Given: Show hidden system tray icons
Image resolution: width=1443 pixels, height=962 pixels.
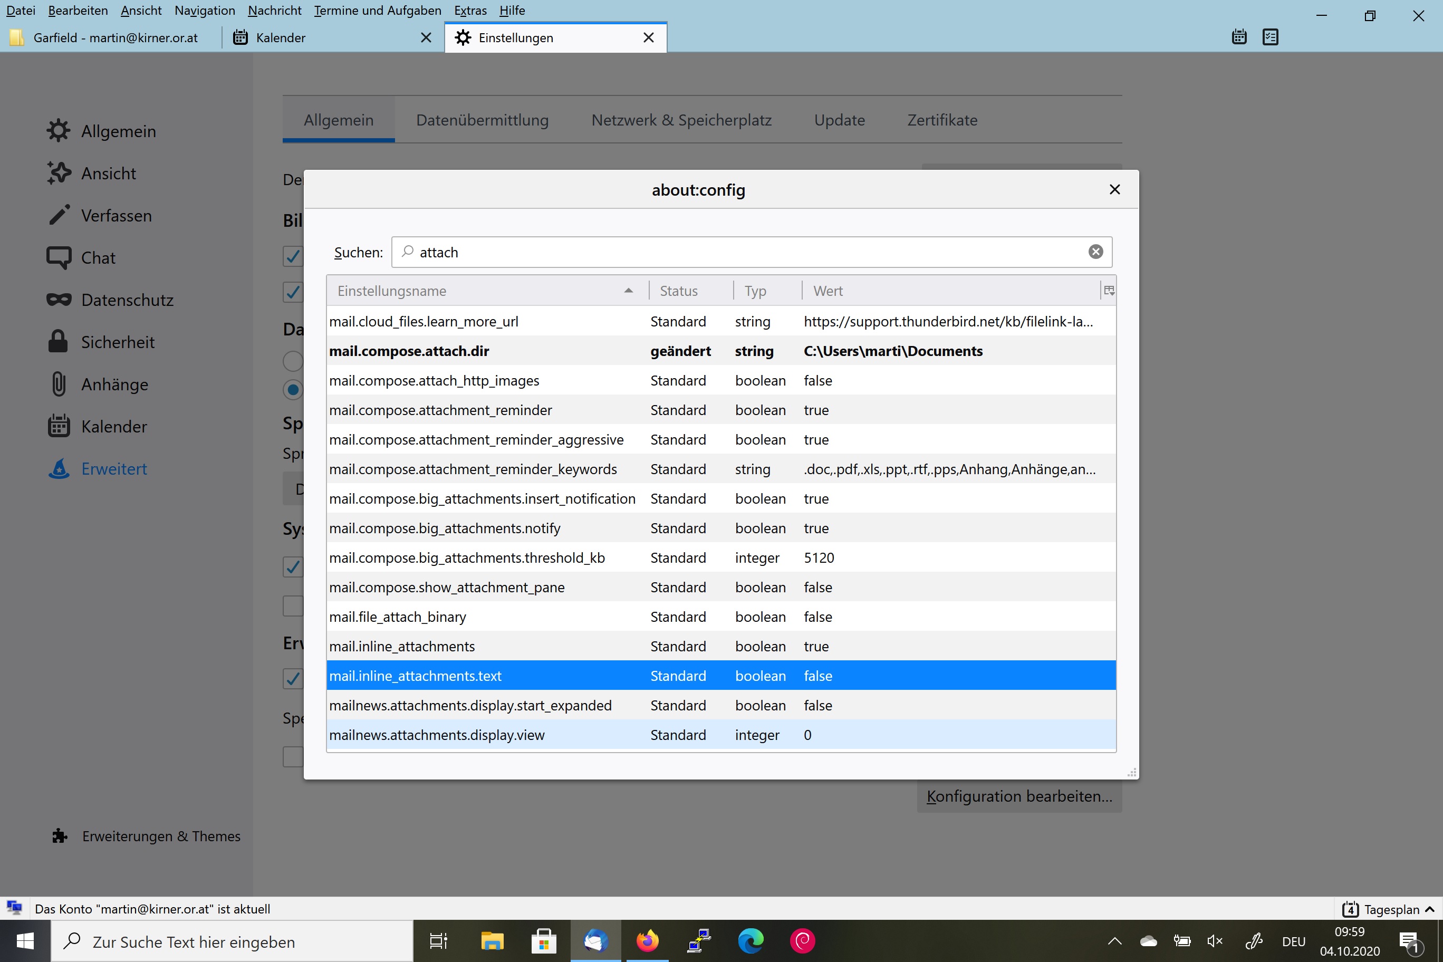Looking at the screenshot, I should coord(1114,941).
